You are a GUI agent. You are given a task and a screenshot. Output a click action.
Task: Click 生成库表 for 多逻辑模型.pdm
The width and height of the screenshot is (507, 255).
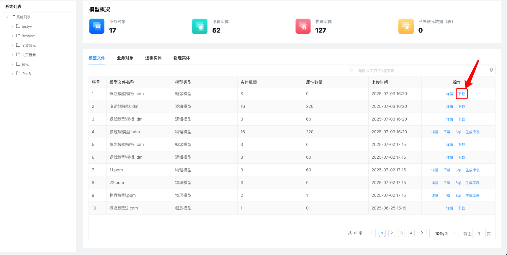472,132
